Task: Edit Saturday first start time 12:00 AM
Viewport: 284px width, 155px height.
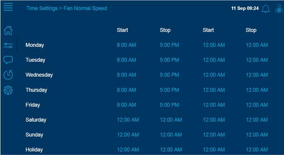Action: click(128, 120)
